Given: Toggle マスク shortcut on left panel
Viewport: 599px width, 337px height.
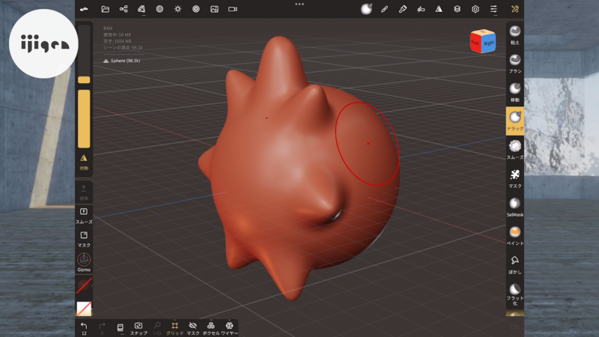Looking at the screenshot, I should [x=84, y=239].
